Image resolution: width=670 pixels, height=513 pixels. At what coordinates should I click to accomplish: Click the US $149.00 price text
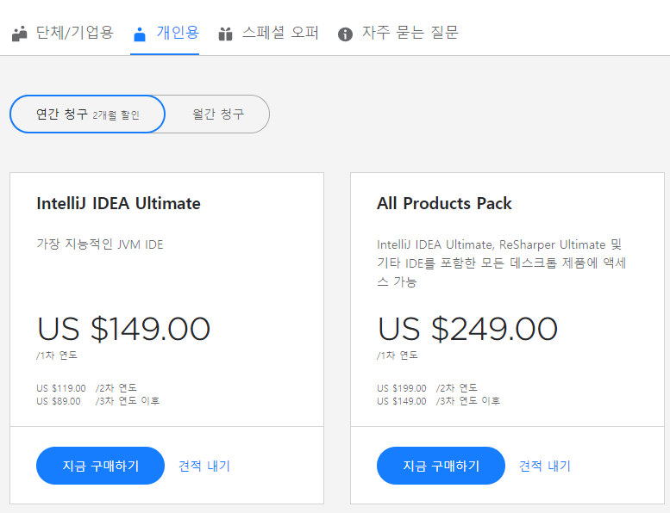[x=123, y=329]
